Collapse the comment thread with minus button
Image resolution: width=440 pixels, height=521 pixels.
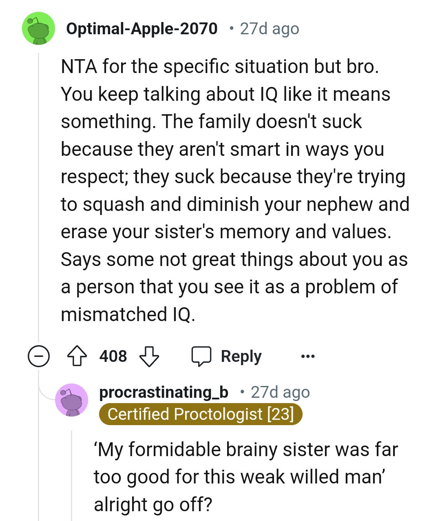coord(38,356)
